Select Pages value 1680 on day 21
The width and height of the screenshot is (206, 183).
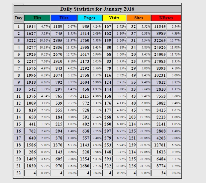coord(84,166)
